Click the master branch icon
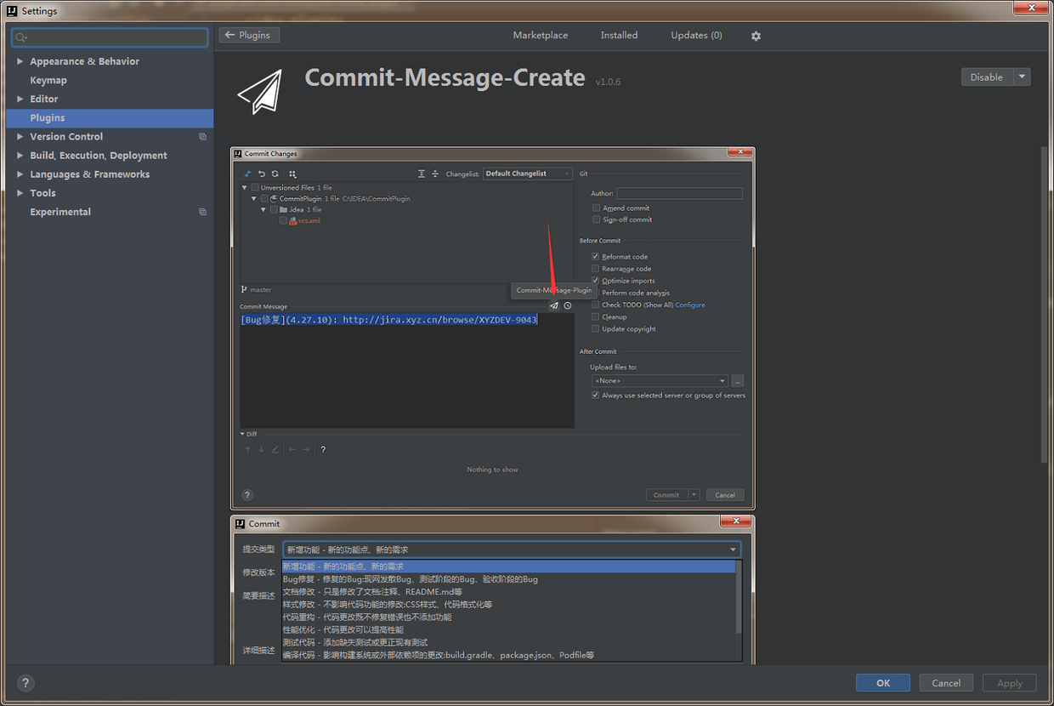 (x=245, y=290)
